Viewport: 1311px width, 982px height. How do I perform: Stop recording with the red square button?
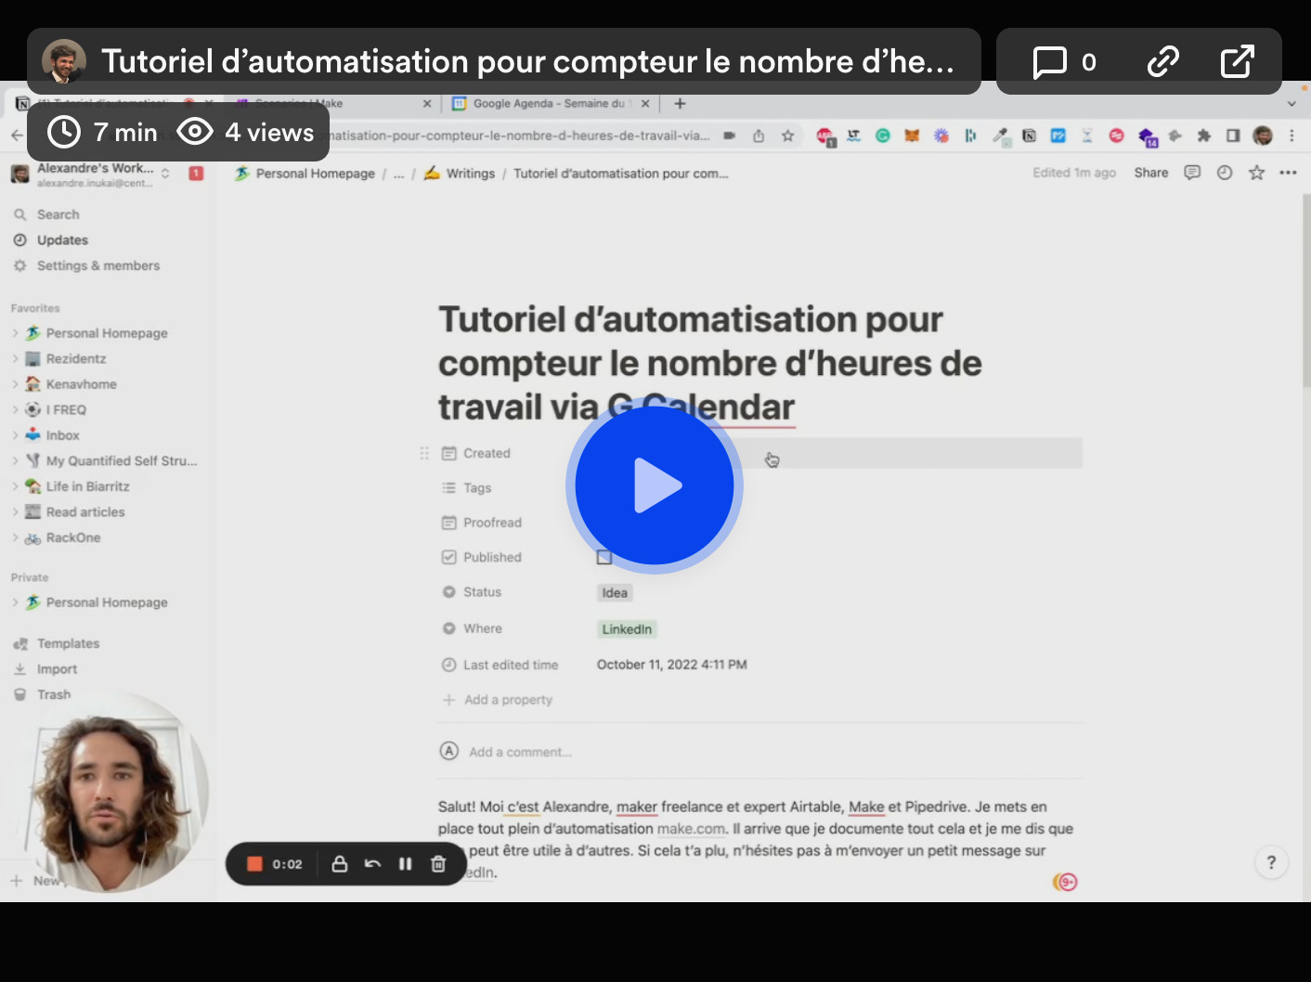pos(254,864)
